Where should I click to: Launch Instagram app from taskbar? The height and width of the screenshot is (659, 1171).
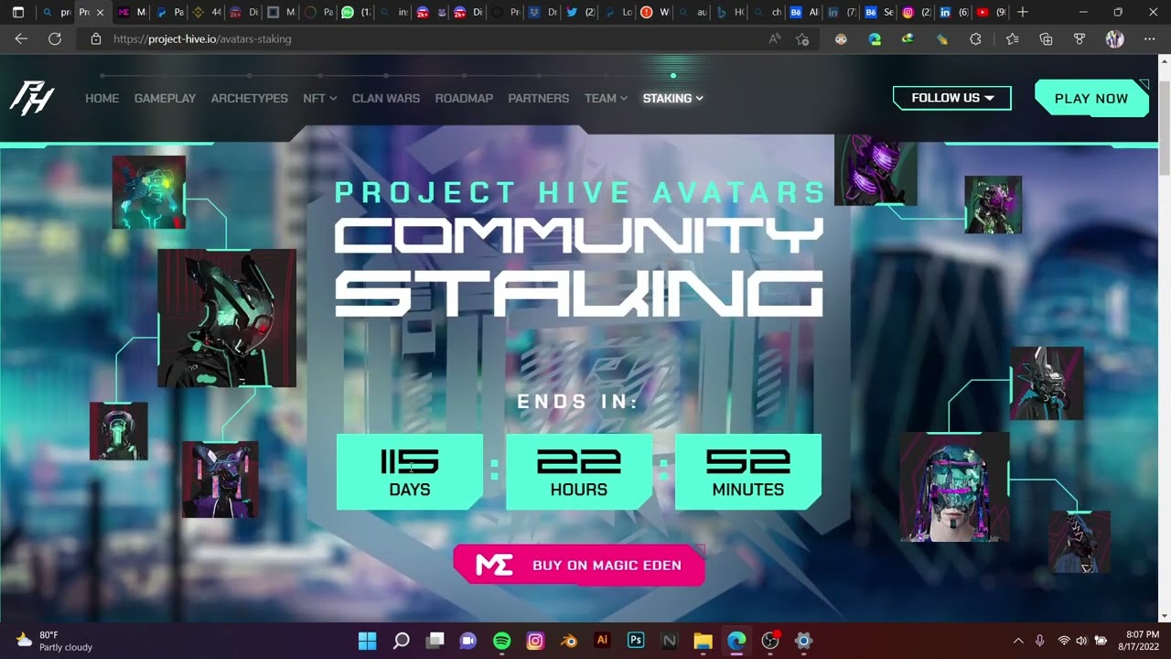[535, 641]
